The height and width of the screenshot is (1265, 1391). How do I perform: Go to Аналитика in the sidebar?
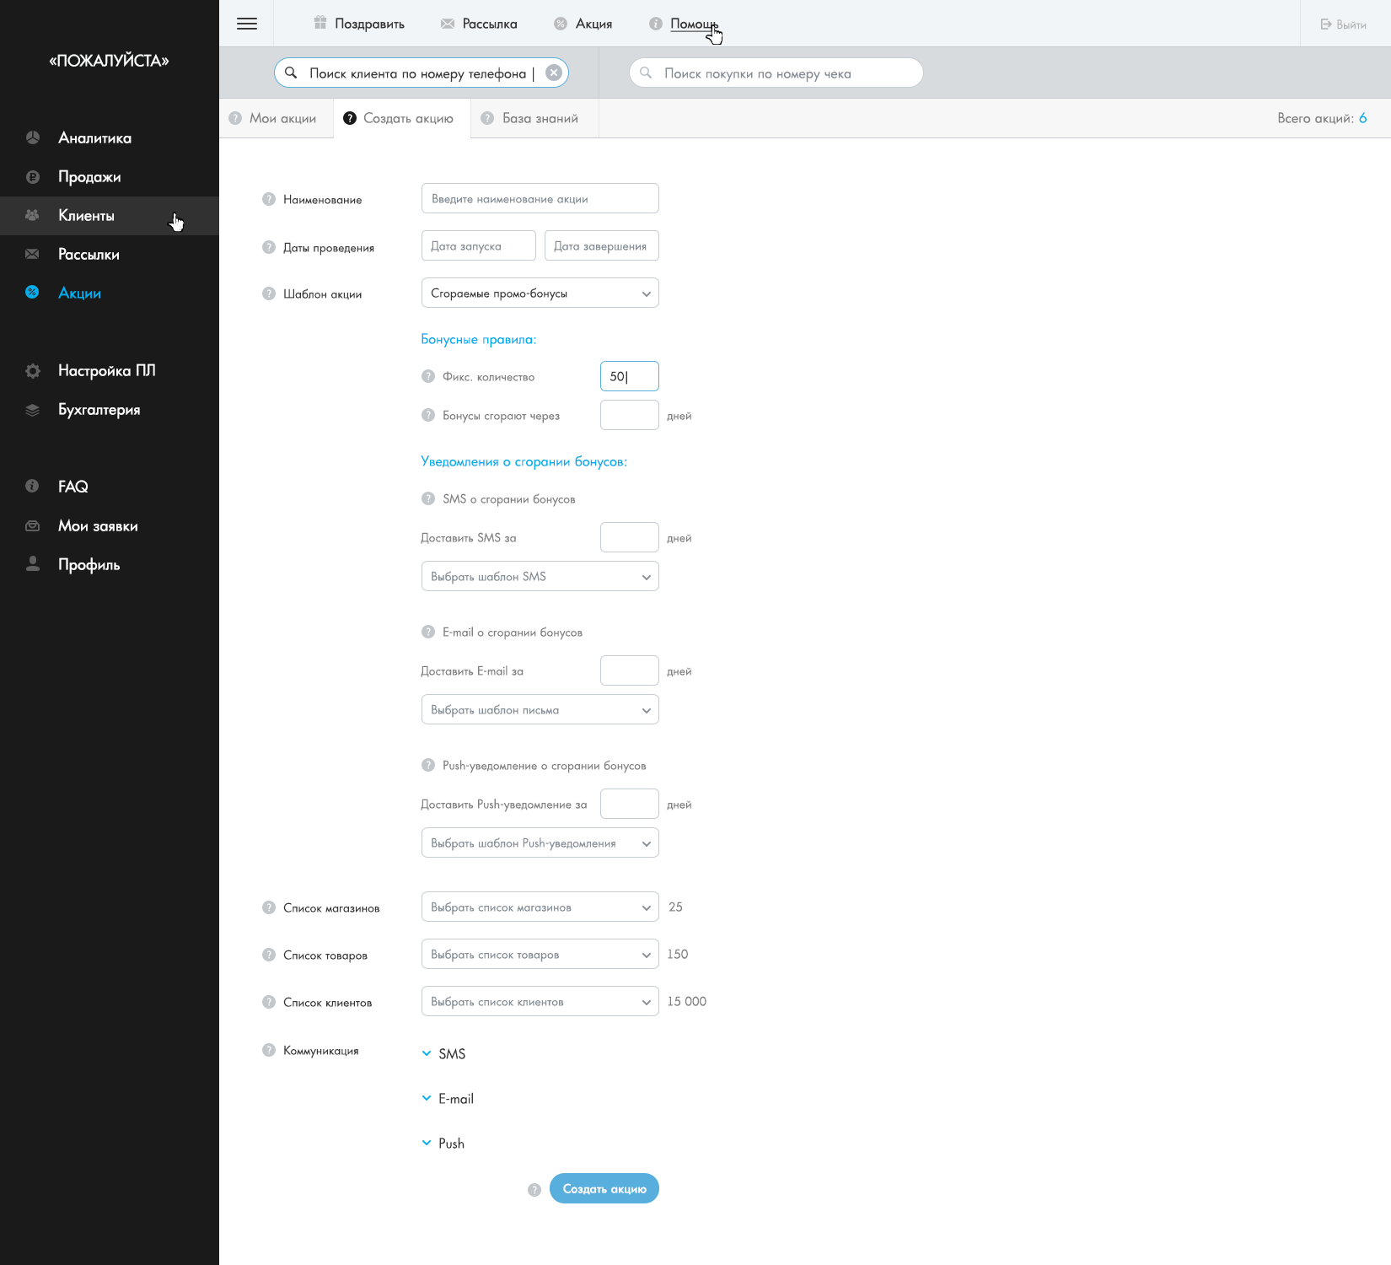94,138
